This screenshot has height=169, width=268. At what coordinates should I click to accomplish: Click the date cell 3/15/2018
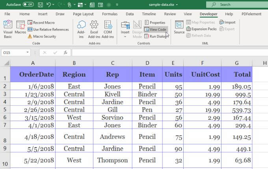(x=33, y=118)
